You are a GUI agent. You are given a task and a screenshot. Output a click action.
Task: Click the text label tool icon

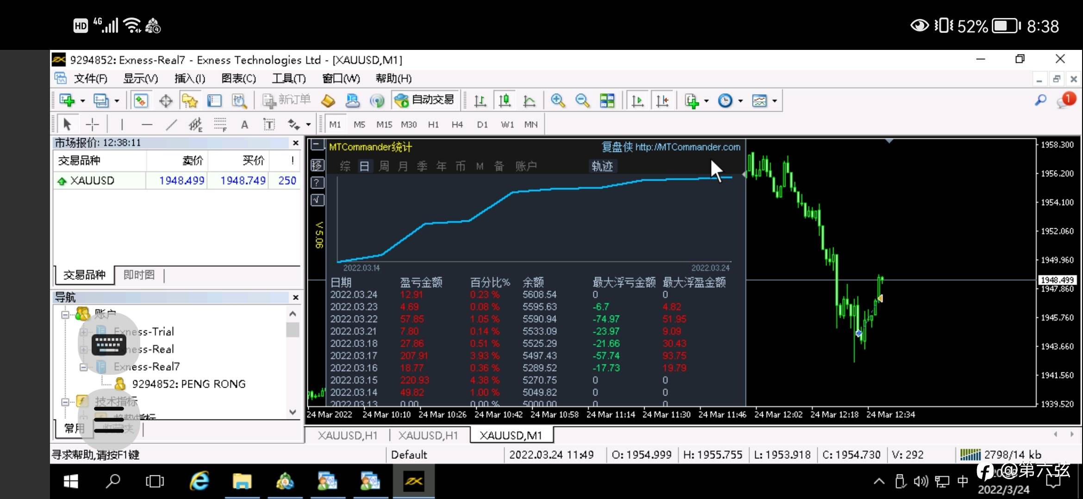[268, 124]
